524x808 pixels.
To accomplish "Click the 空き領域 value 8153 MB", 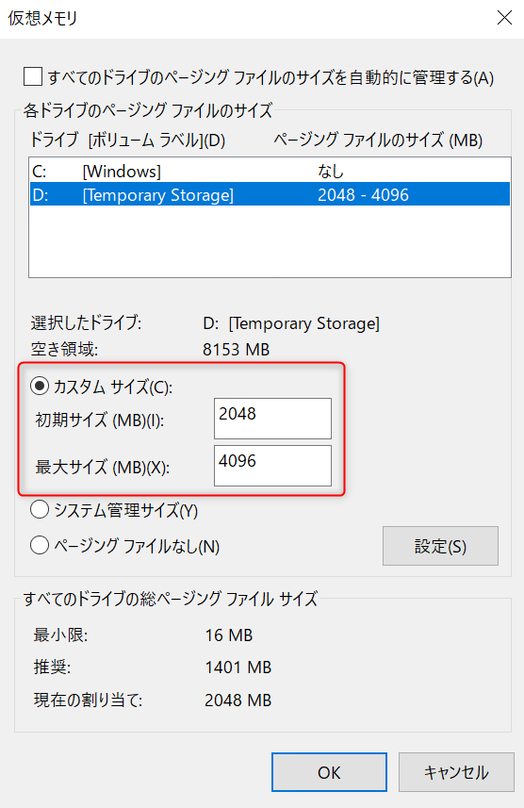I will click(236, 350).
